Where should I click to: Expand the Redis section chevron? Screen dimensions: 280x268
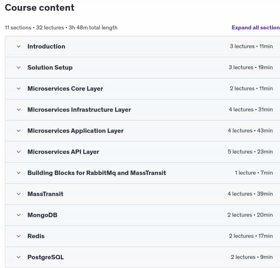coord(19,236)
